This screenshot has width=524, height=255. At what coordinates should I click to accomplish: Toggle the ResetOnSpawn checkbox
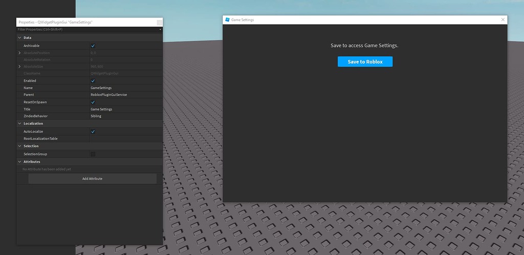tap(93, 102)
